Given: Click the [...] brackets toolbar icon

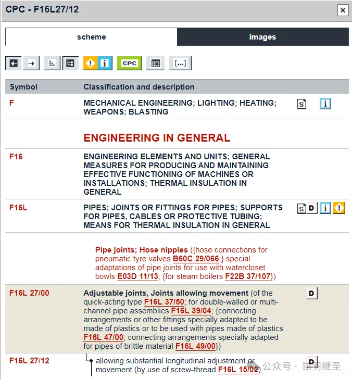Looking at the screenshot, I should (180, 64).
